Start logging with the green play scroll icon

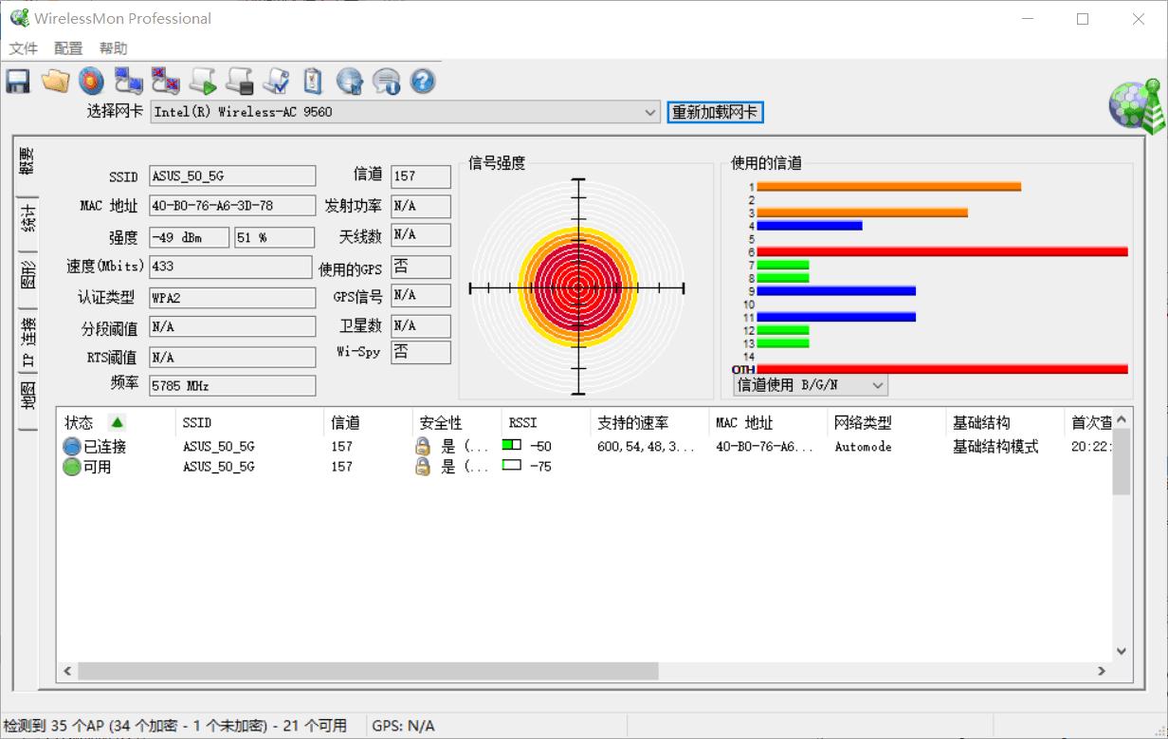click(x=202, y=82)
